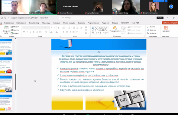Click the Увійти (Sign in) button
Viewport: 178px width, 115px height.
160,18
